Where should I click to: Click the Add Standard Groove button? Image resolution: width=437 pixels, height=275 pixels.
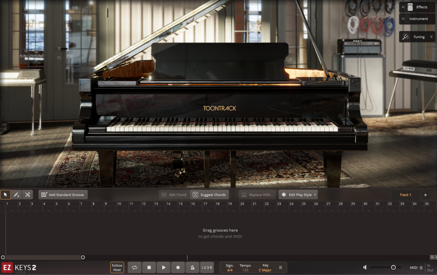pos(63,195)
